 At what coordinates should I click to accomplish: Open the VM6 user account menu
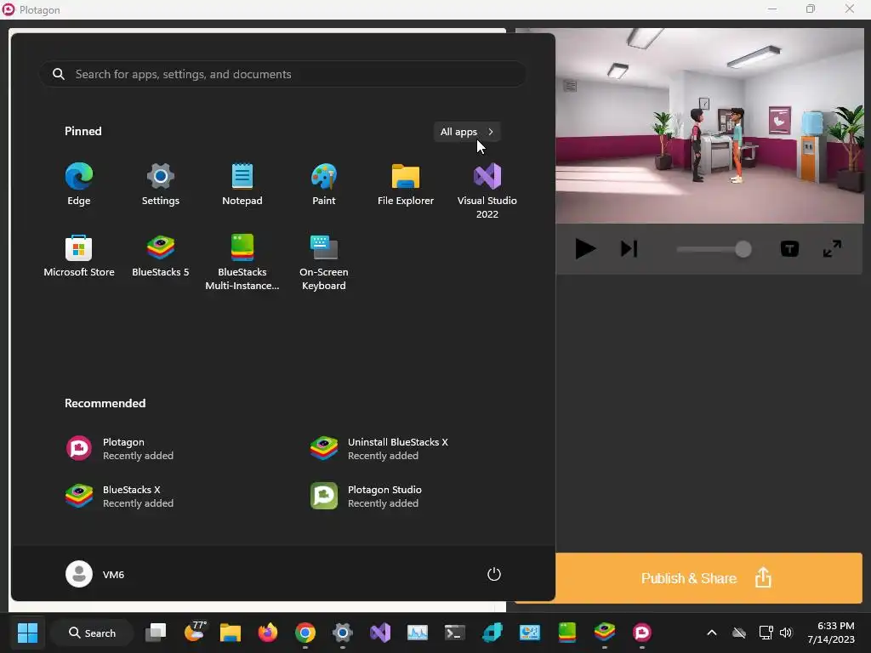pyautogui.click(x=95, y=574)
